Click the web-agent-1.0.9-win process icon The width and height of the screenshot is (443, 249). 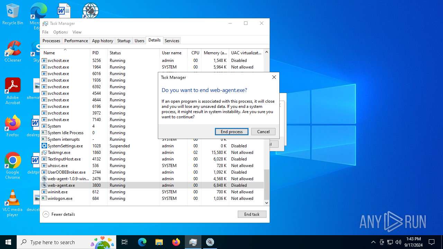44,179
